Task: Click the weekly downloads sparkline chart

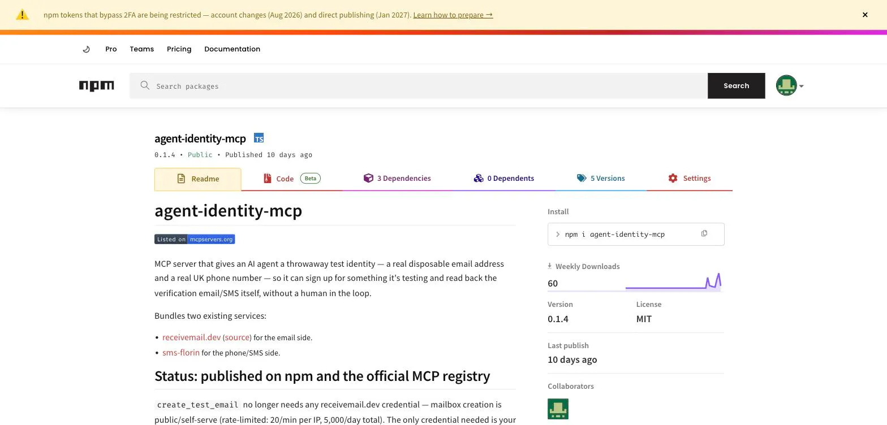Action: pos(673,281)
